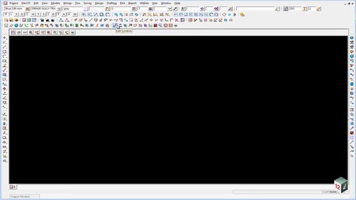Image resolution: width=356 pixels, height=200 pixels.
Task: Select the point cross tool atop left sidebar
Action: (4, 38)
